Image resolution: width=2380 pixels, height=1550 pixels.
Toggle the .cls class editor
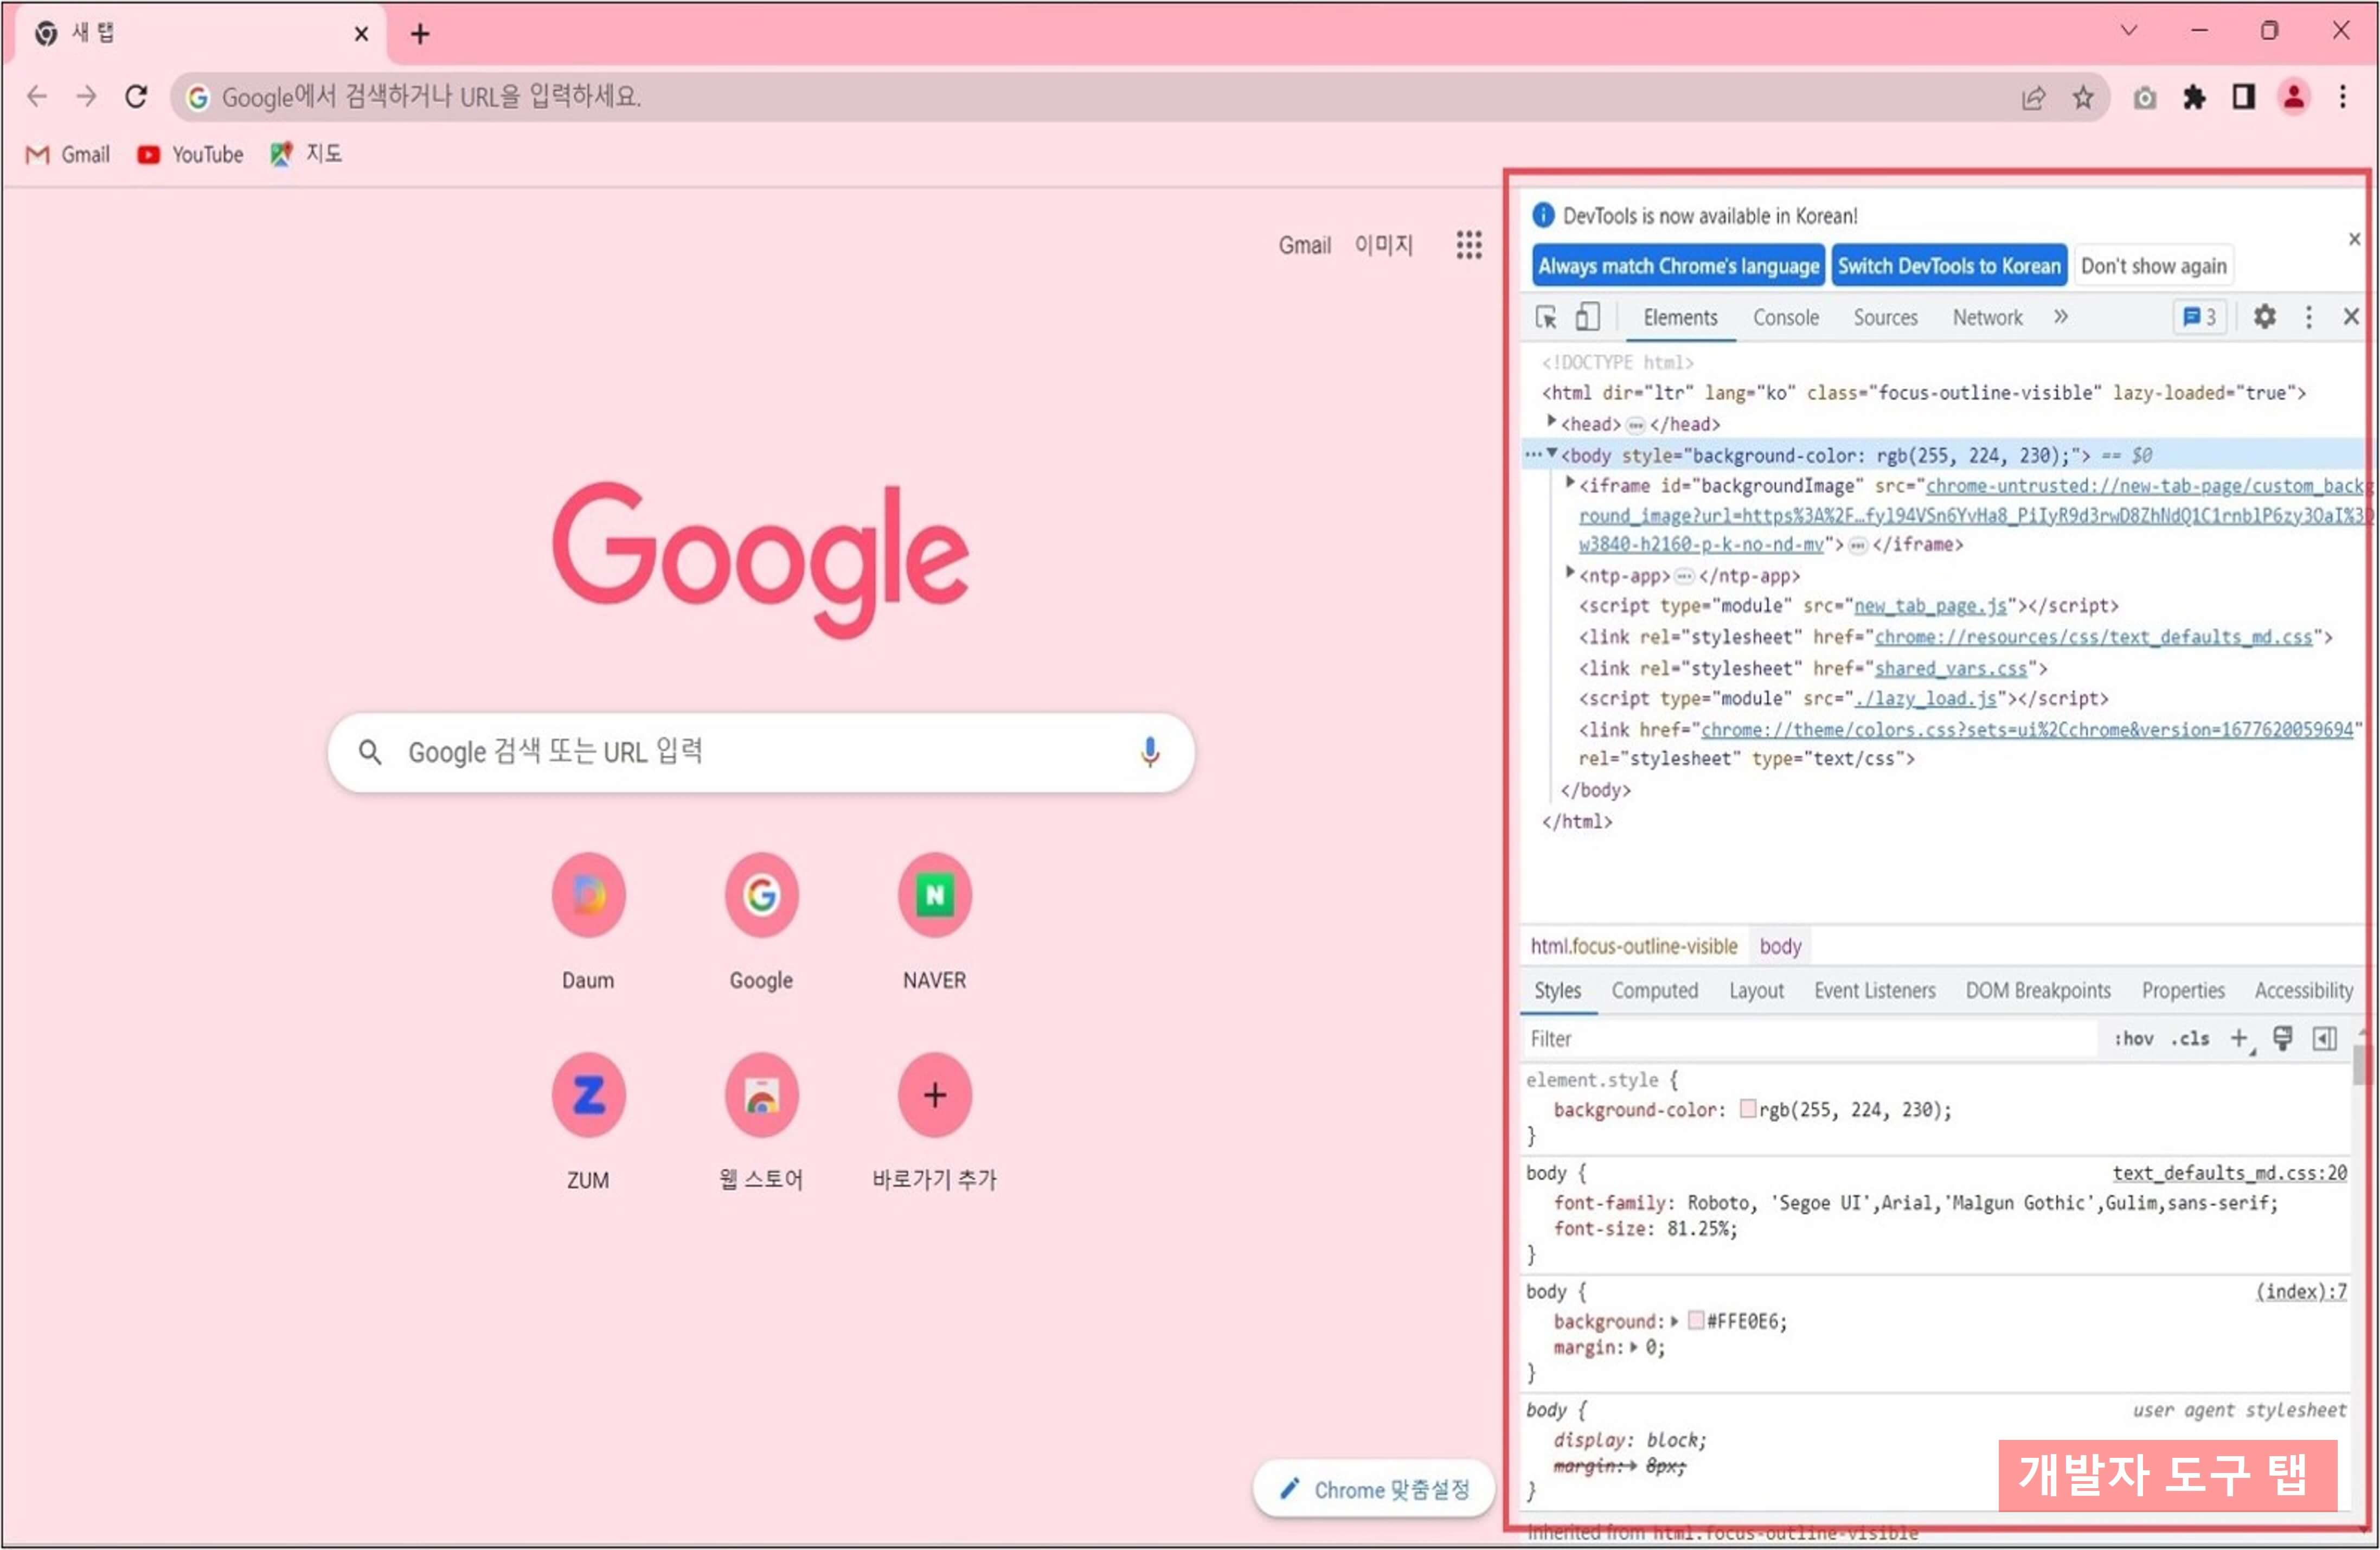2189,1039
